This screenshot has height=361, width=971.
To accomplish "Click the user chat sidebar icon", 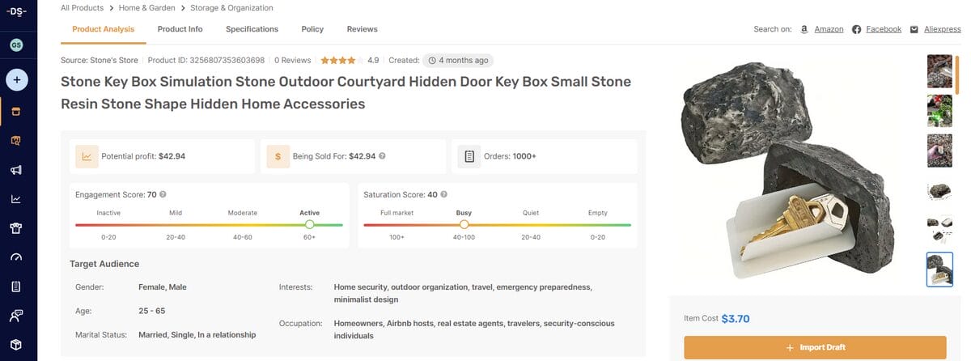I will click(16, 316).
